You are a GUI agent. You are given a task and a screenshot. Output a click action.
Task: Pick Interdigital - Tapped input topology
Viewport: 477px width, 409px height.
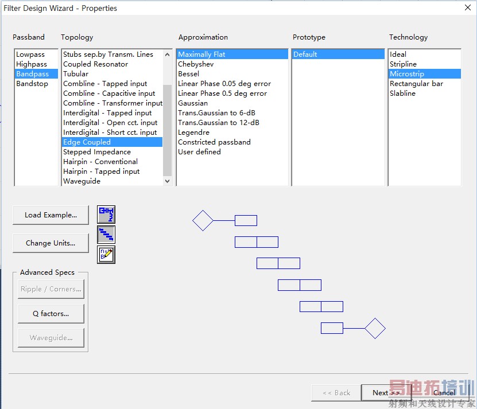(113, 113)
